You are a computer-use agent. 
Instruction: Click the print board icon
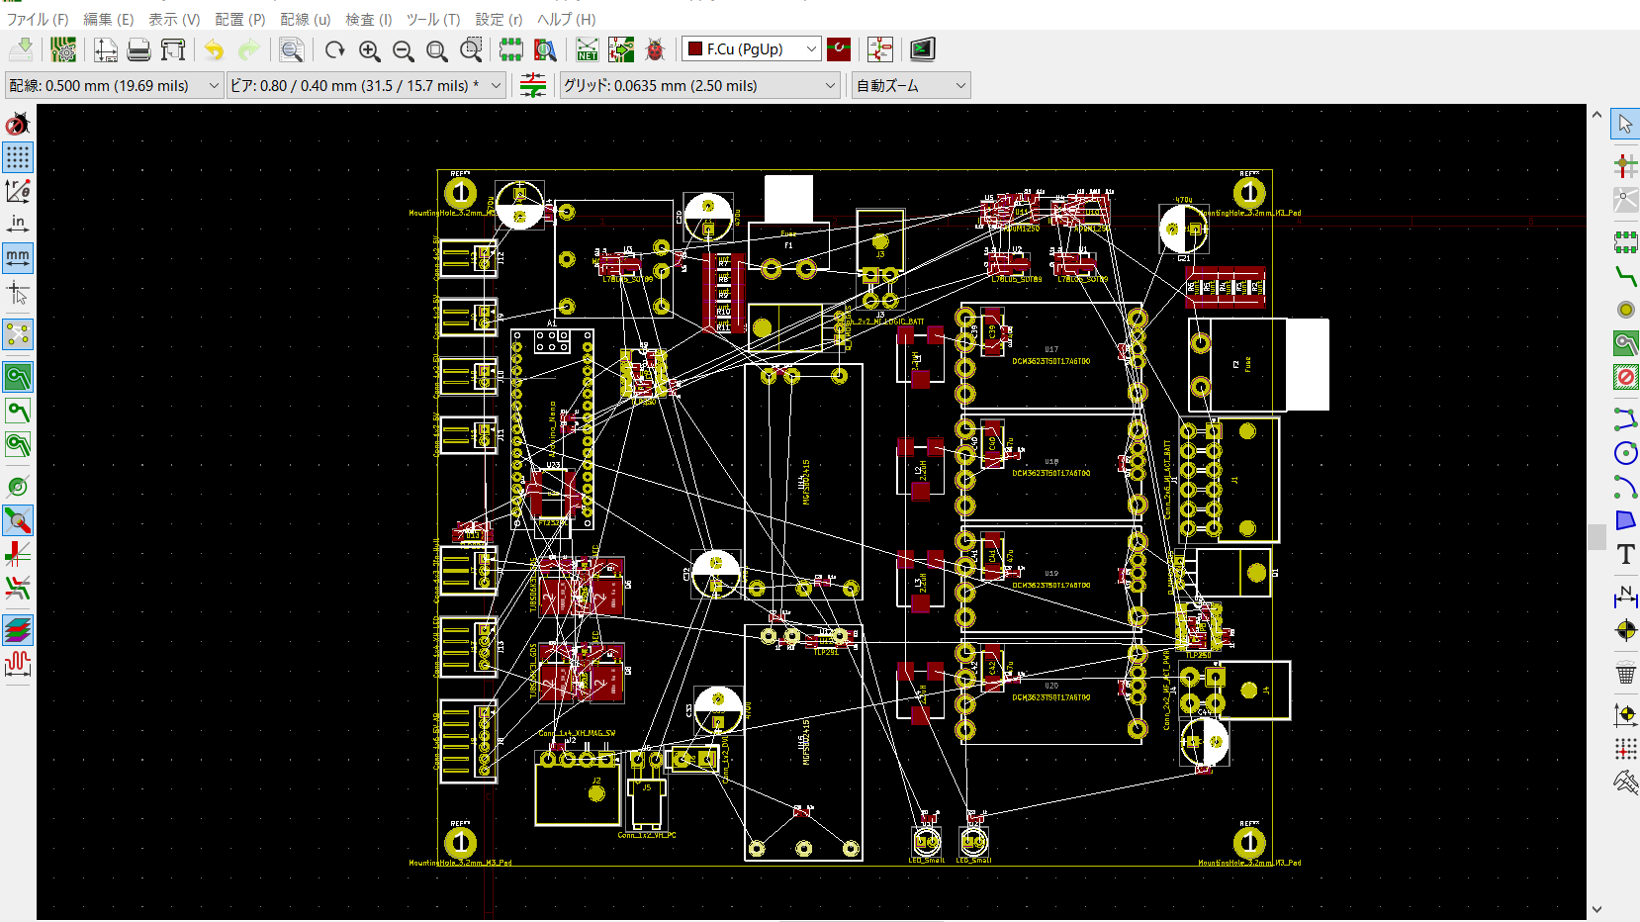pyautogui.click(x=139, y=49)
